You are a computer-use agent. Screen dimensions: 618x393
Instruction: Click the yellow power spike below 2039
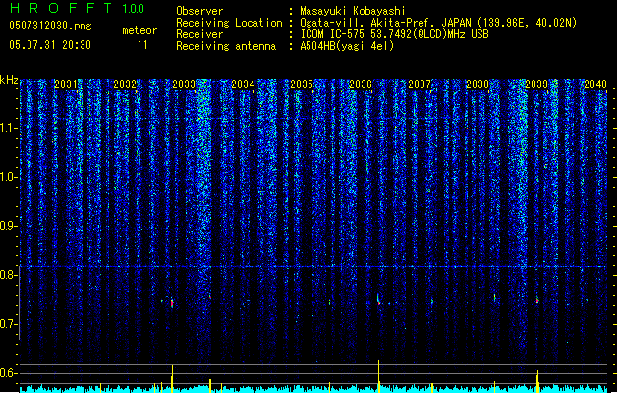(537, 381)
